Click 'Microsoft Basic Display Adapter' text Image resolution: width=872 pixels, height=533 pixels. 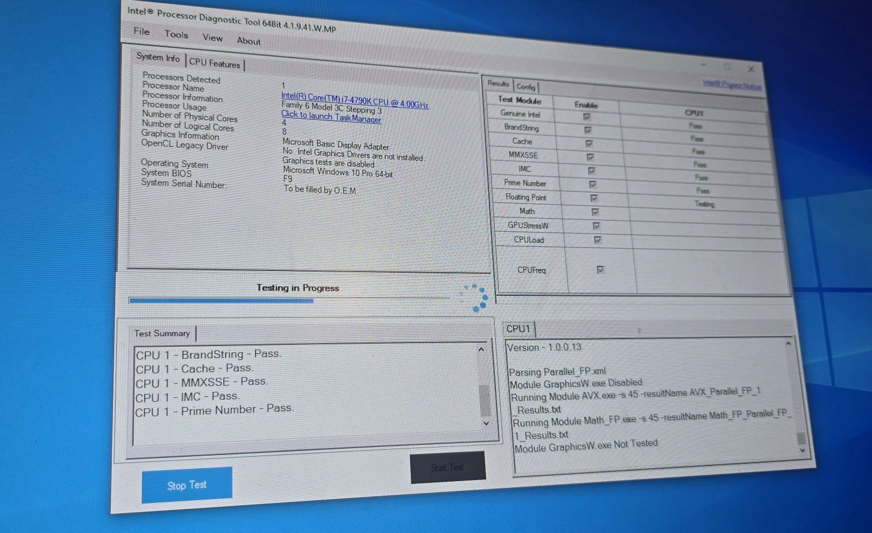point(336,144)
